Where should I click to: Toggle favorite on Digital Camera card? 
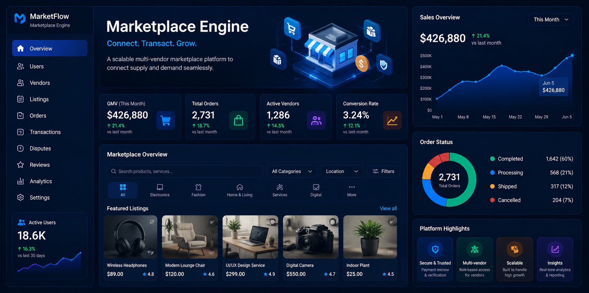332,221
